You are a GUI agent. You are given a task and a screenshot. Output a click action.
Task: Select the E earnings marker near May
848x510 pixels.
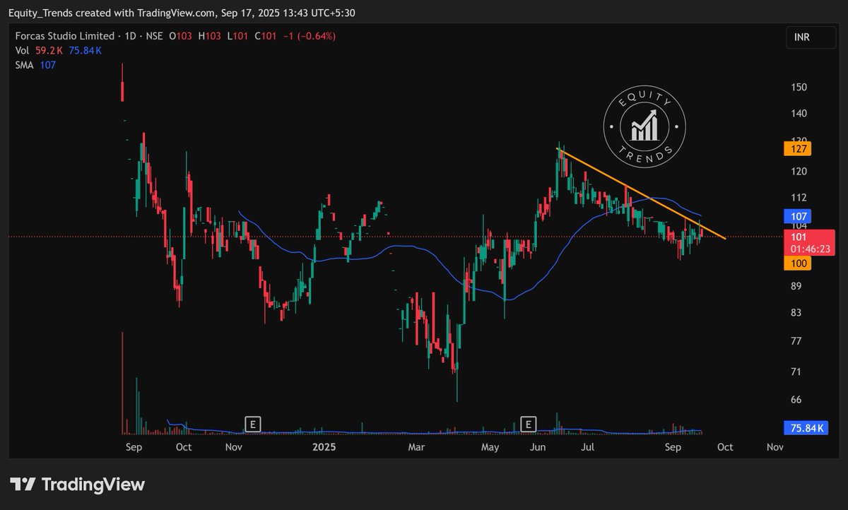pyautogui.click(x=528, y=424)
